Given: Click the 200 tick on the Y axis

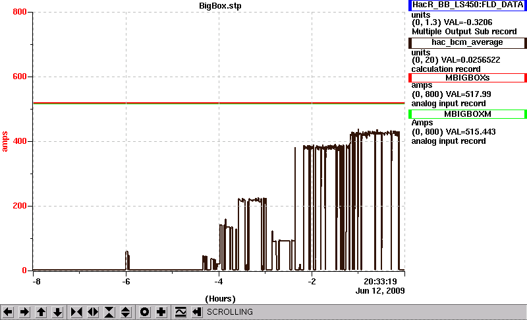Looking at the screenshot, I should click(x=20, y=206).
